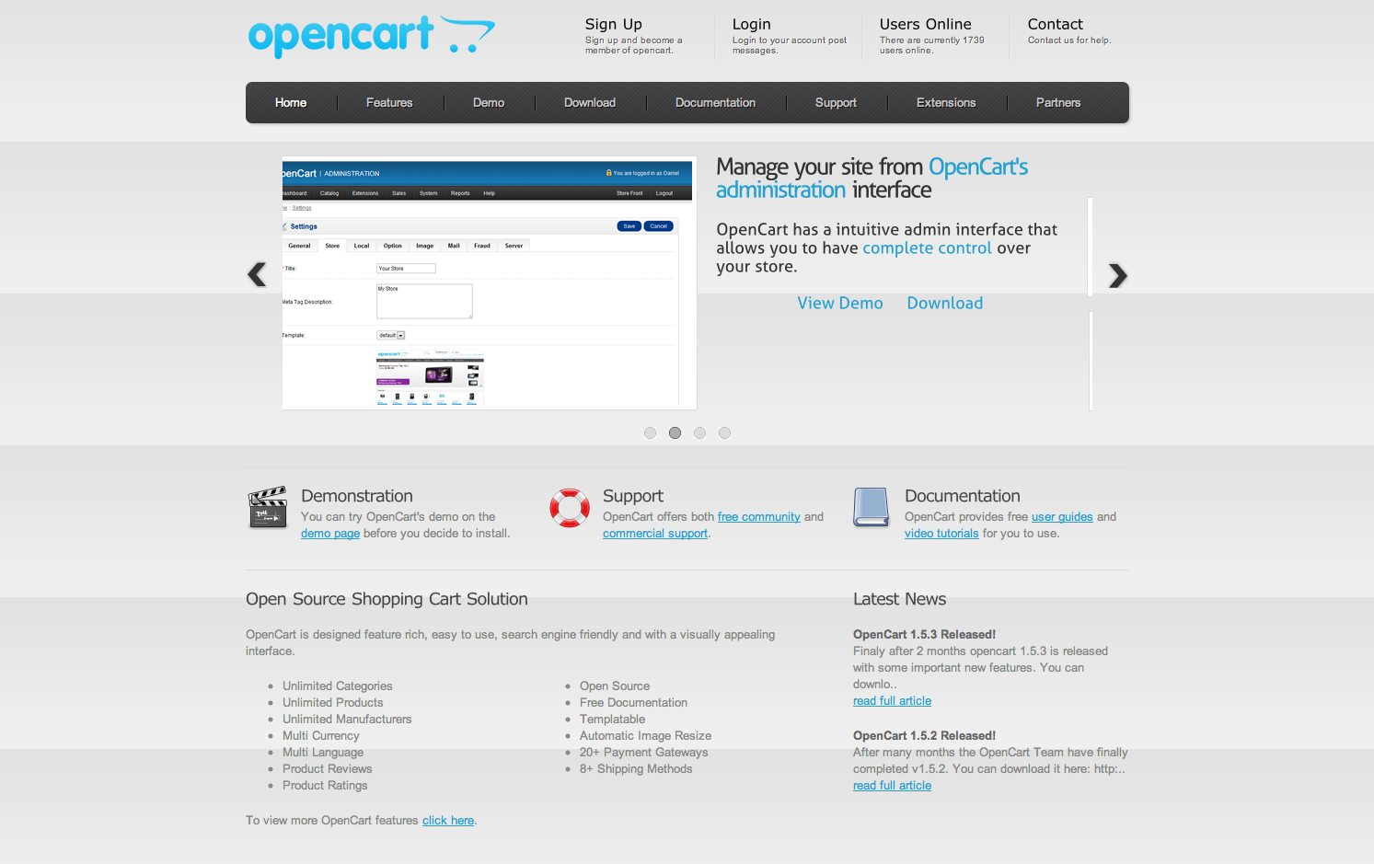
Task: Open the demo page link
Action: tap(330, 534)
